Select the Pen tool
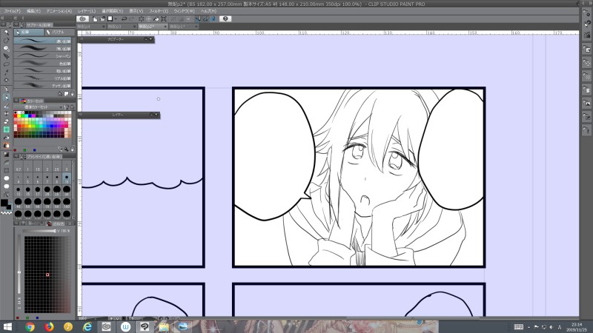This screenshot has height=333, width=593. click(6, 90)
